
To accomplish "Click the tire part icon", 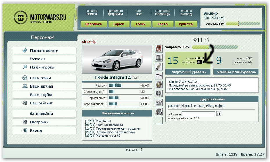I will point(159,58).
